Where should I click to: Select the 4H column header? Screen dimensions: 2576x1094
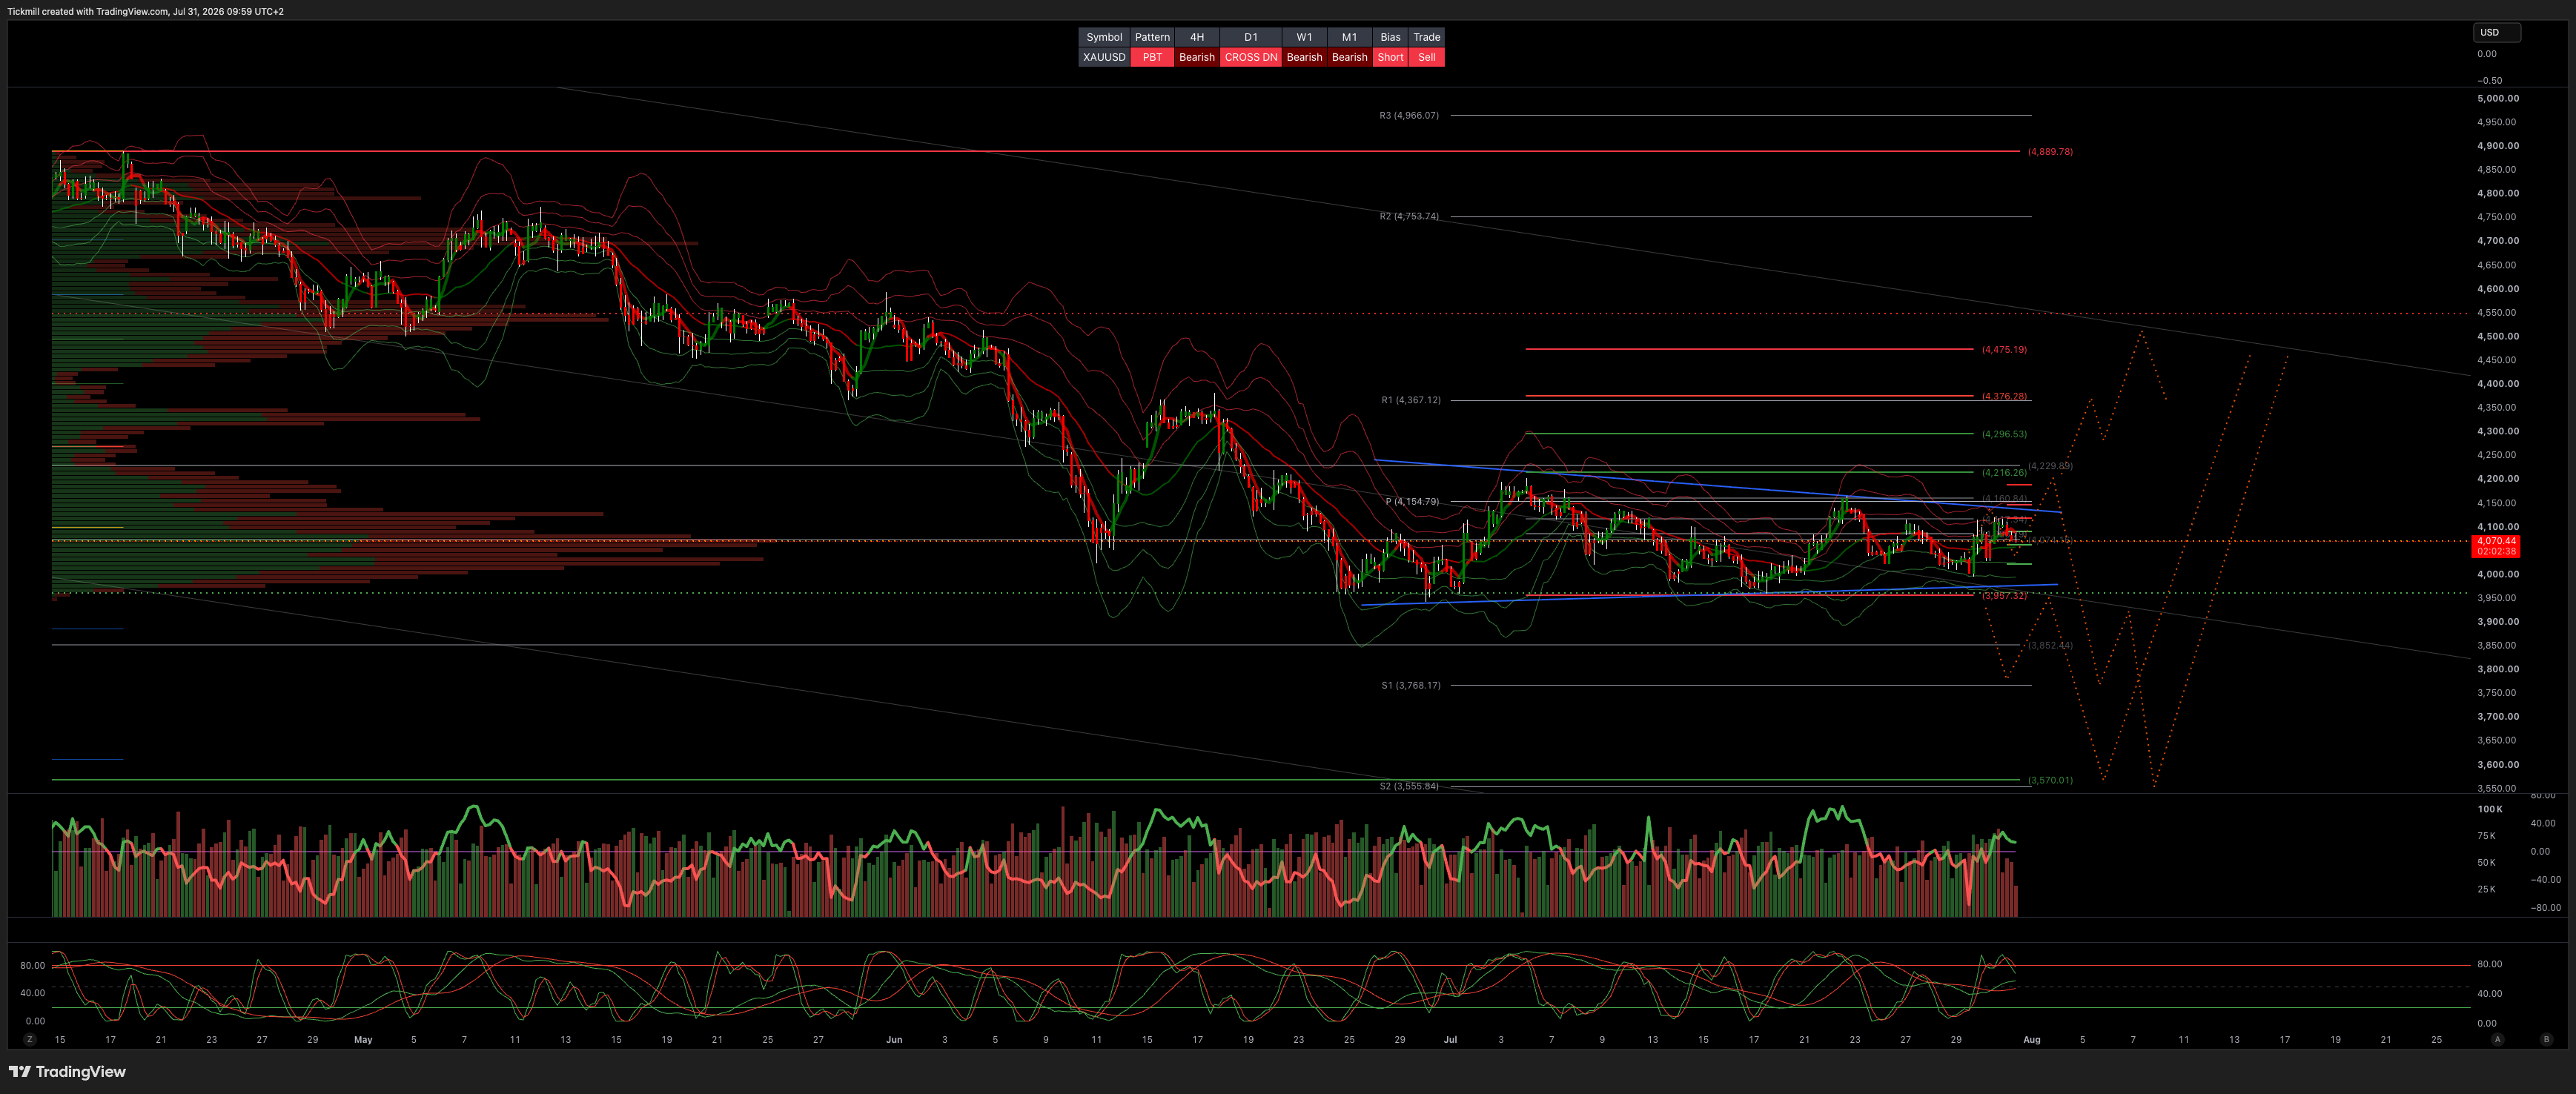[1196, 37]
